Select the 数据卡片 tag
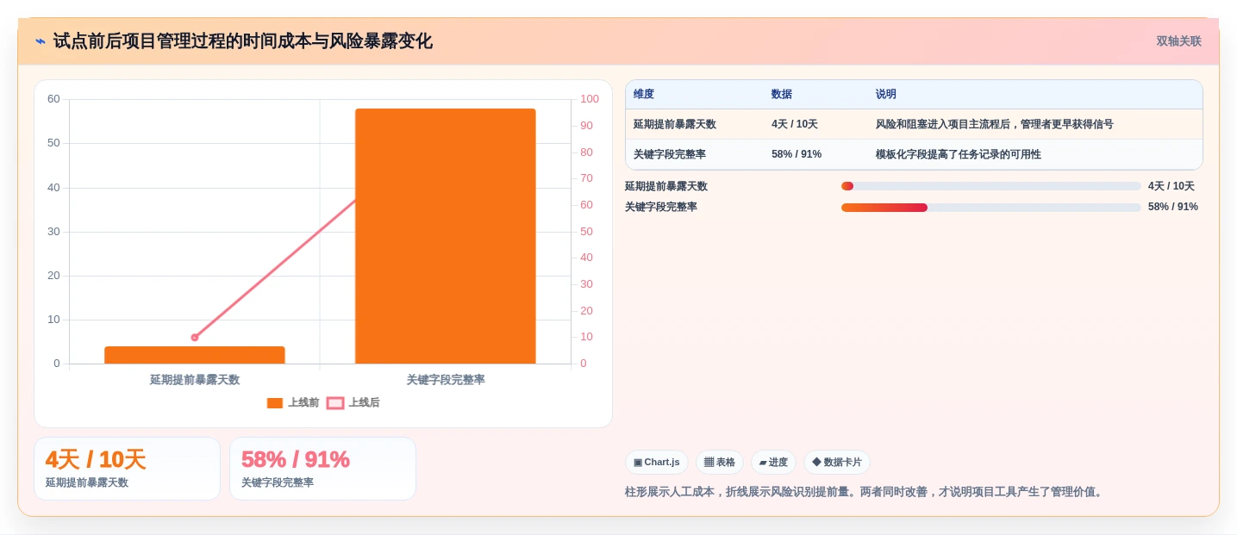This screenshot has height=535, width=1237. coord(837,462)
